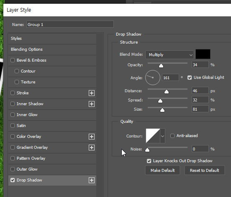Add another Stroke effect with plus icon

(92, 93)
